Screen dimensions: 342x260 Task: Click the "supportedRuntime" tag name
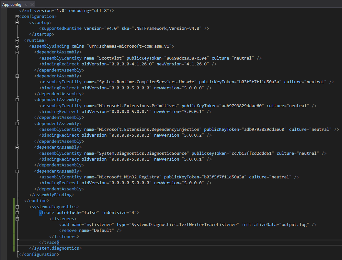pos(62,28)
